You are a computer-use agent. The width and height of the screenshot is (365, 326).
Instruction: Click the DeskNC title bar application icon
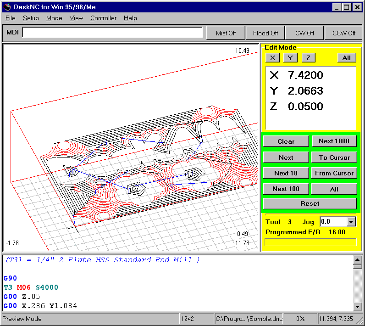[7, 7]
